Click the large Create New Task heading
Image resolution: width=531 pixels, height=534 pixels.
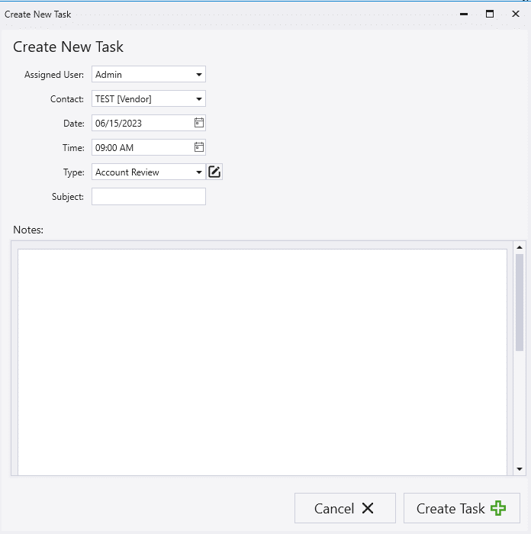tap(69, 47)
